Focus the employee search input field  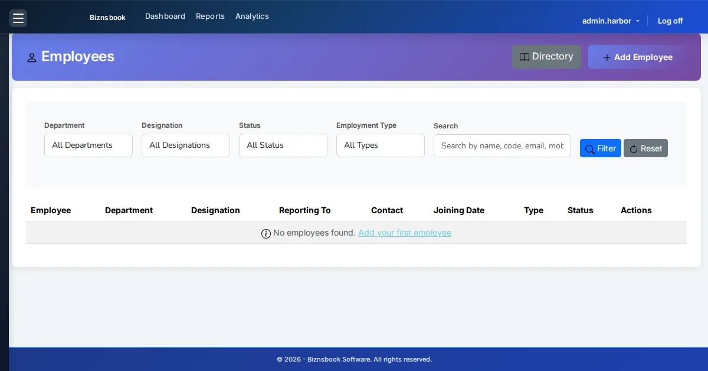[502, 145]
